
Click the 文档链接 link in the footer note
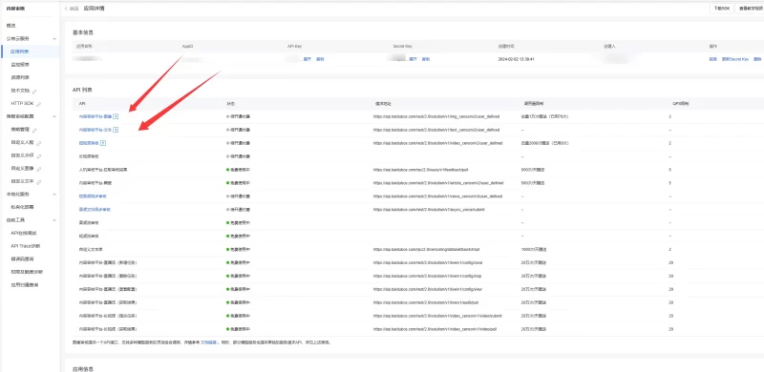[208, 342]
